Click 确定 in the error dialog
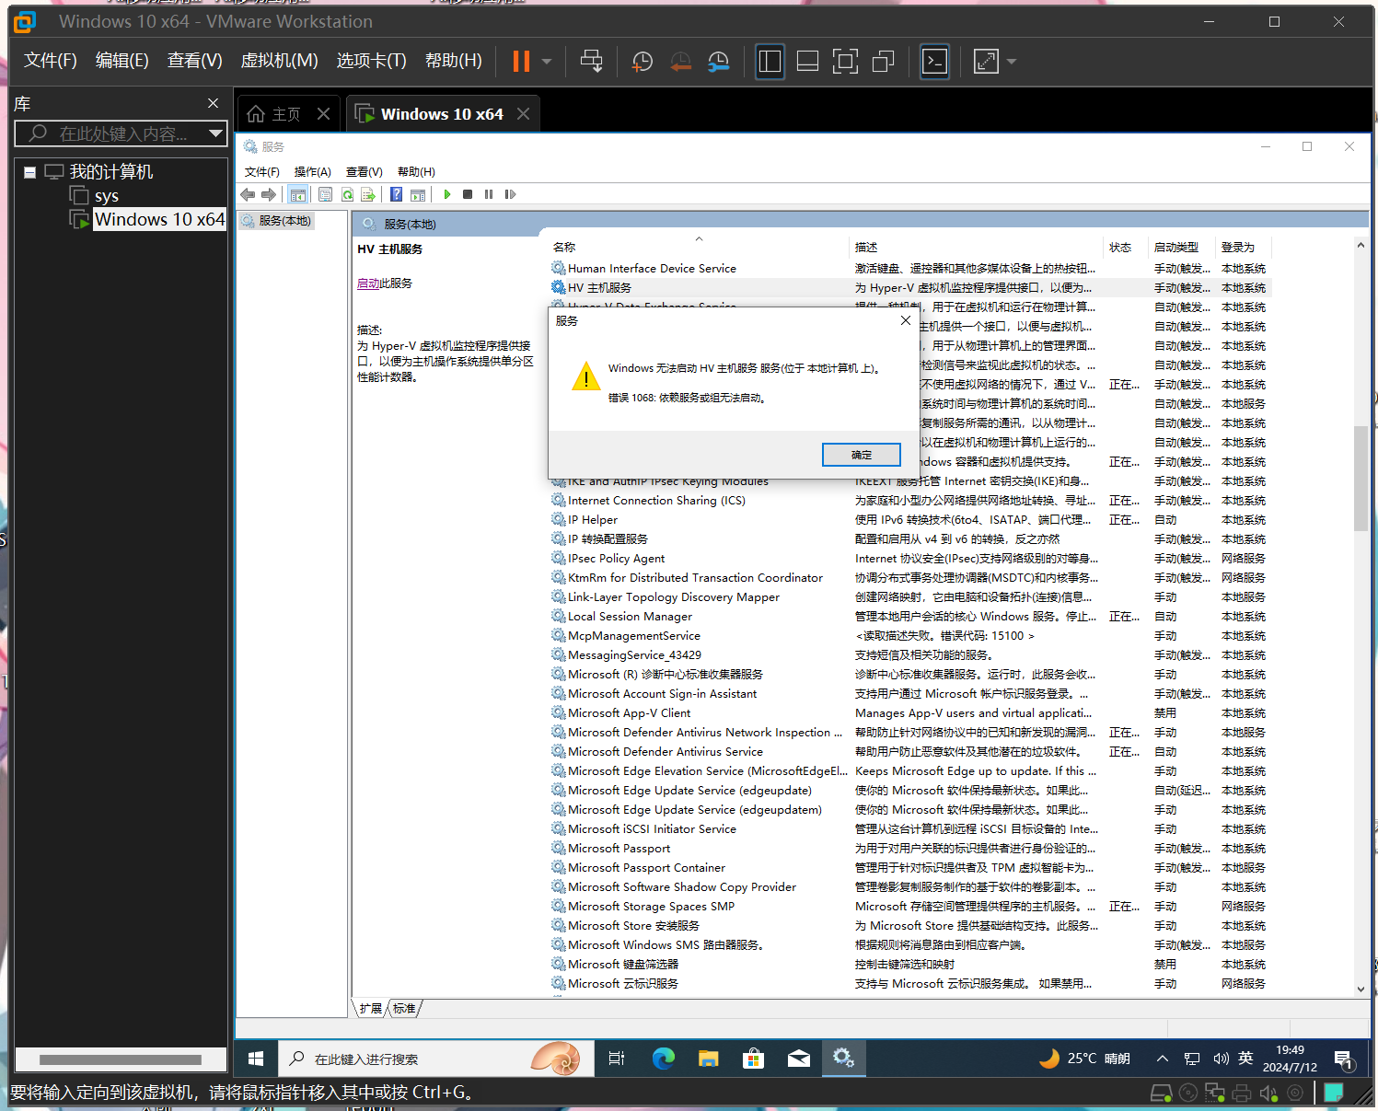 pyautogui.click(x=862, y=455)
